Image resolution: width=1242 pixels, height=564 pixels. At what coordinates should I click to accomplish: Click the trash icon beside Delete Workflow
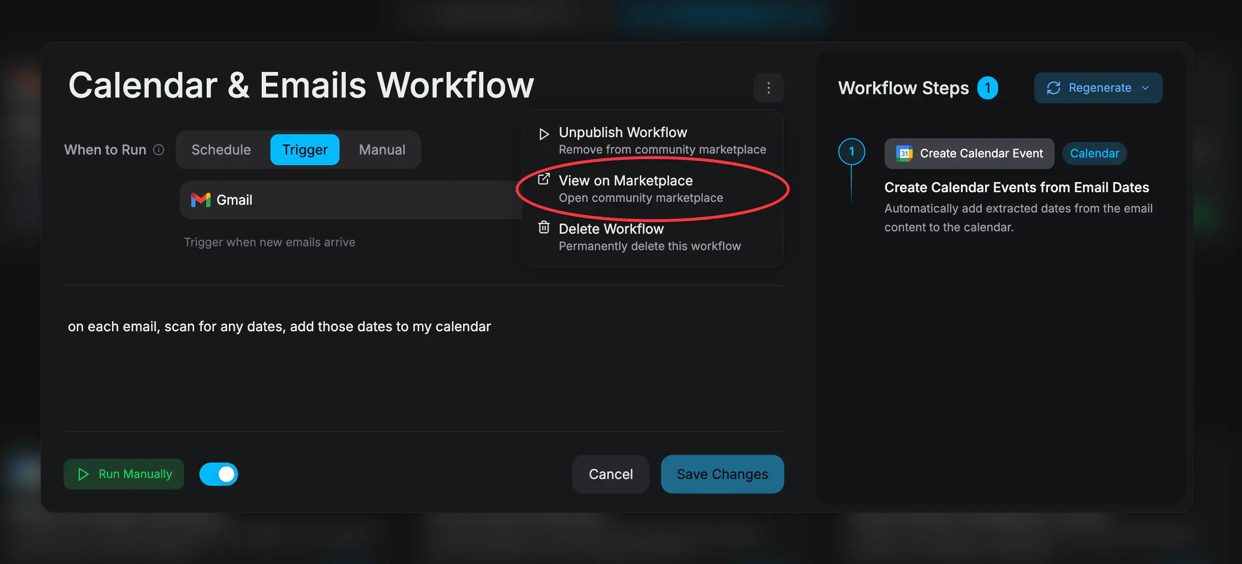(x=543, y=227)
